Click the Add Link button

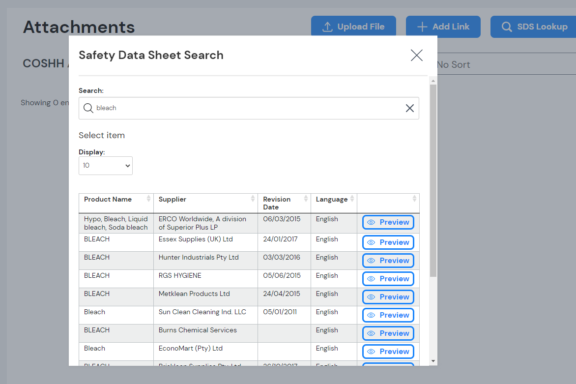coord(443,27)
